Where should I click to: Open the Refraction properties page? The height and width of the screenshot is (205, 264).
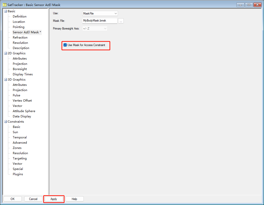click(20, 38)
